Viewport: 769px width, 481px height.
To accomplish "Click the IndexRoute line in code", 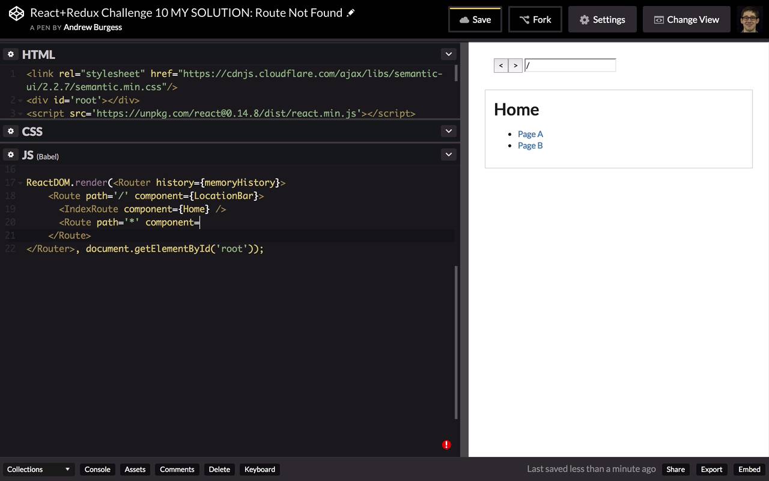I will click(x=142, y=209).
